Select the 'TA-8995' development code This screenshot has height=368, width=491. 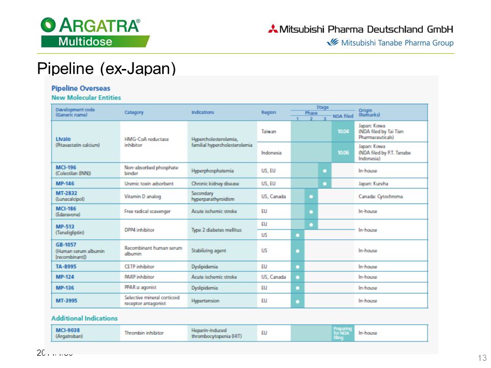pyautogui.click(x=66, y=267)
